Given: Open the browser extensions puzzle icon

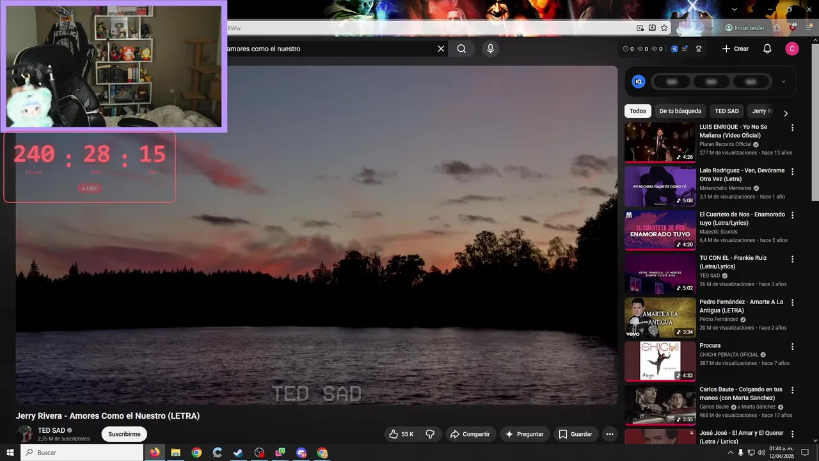Looking at the screenshot, I should pyautogui.click(x=776, y=28).
